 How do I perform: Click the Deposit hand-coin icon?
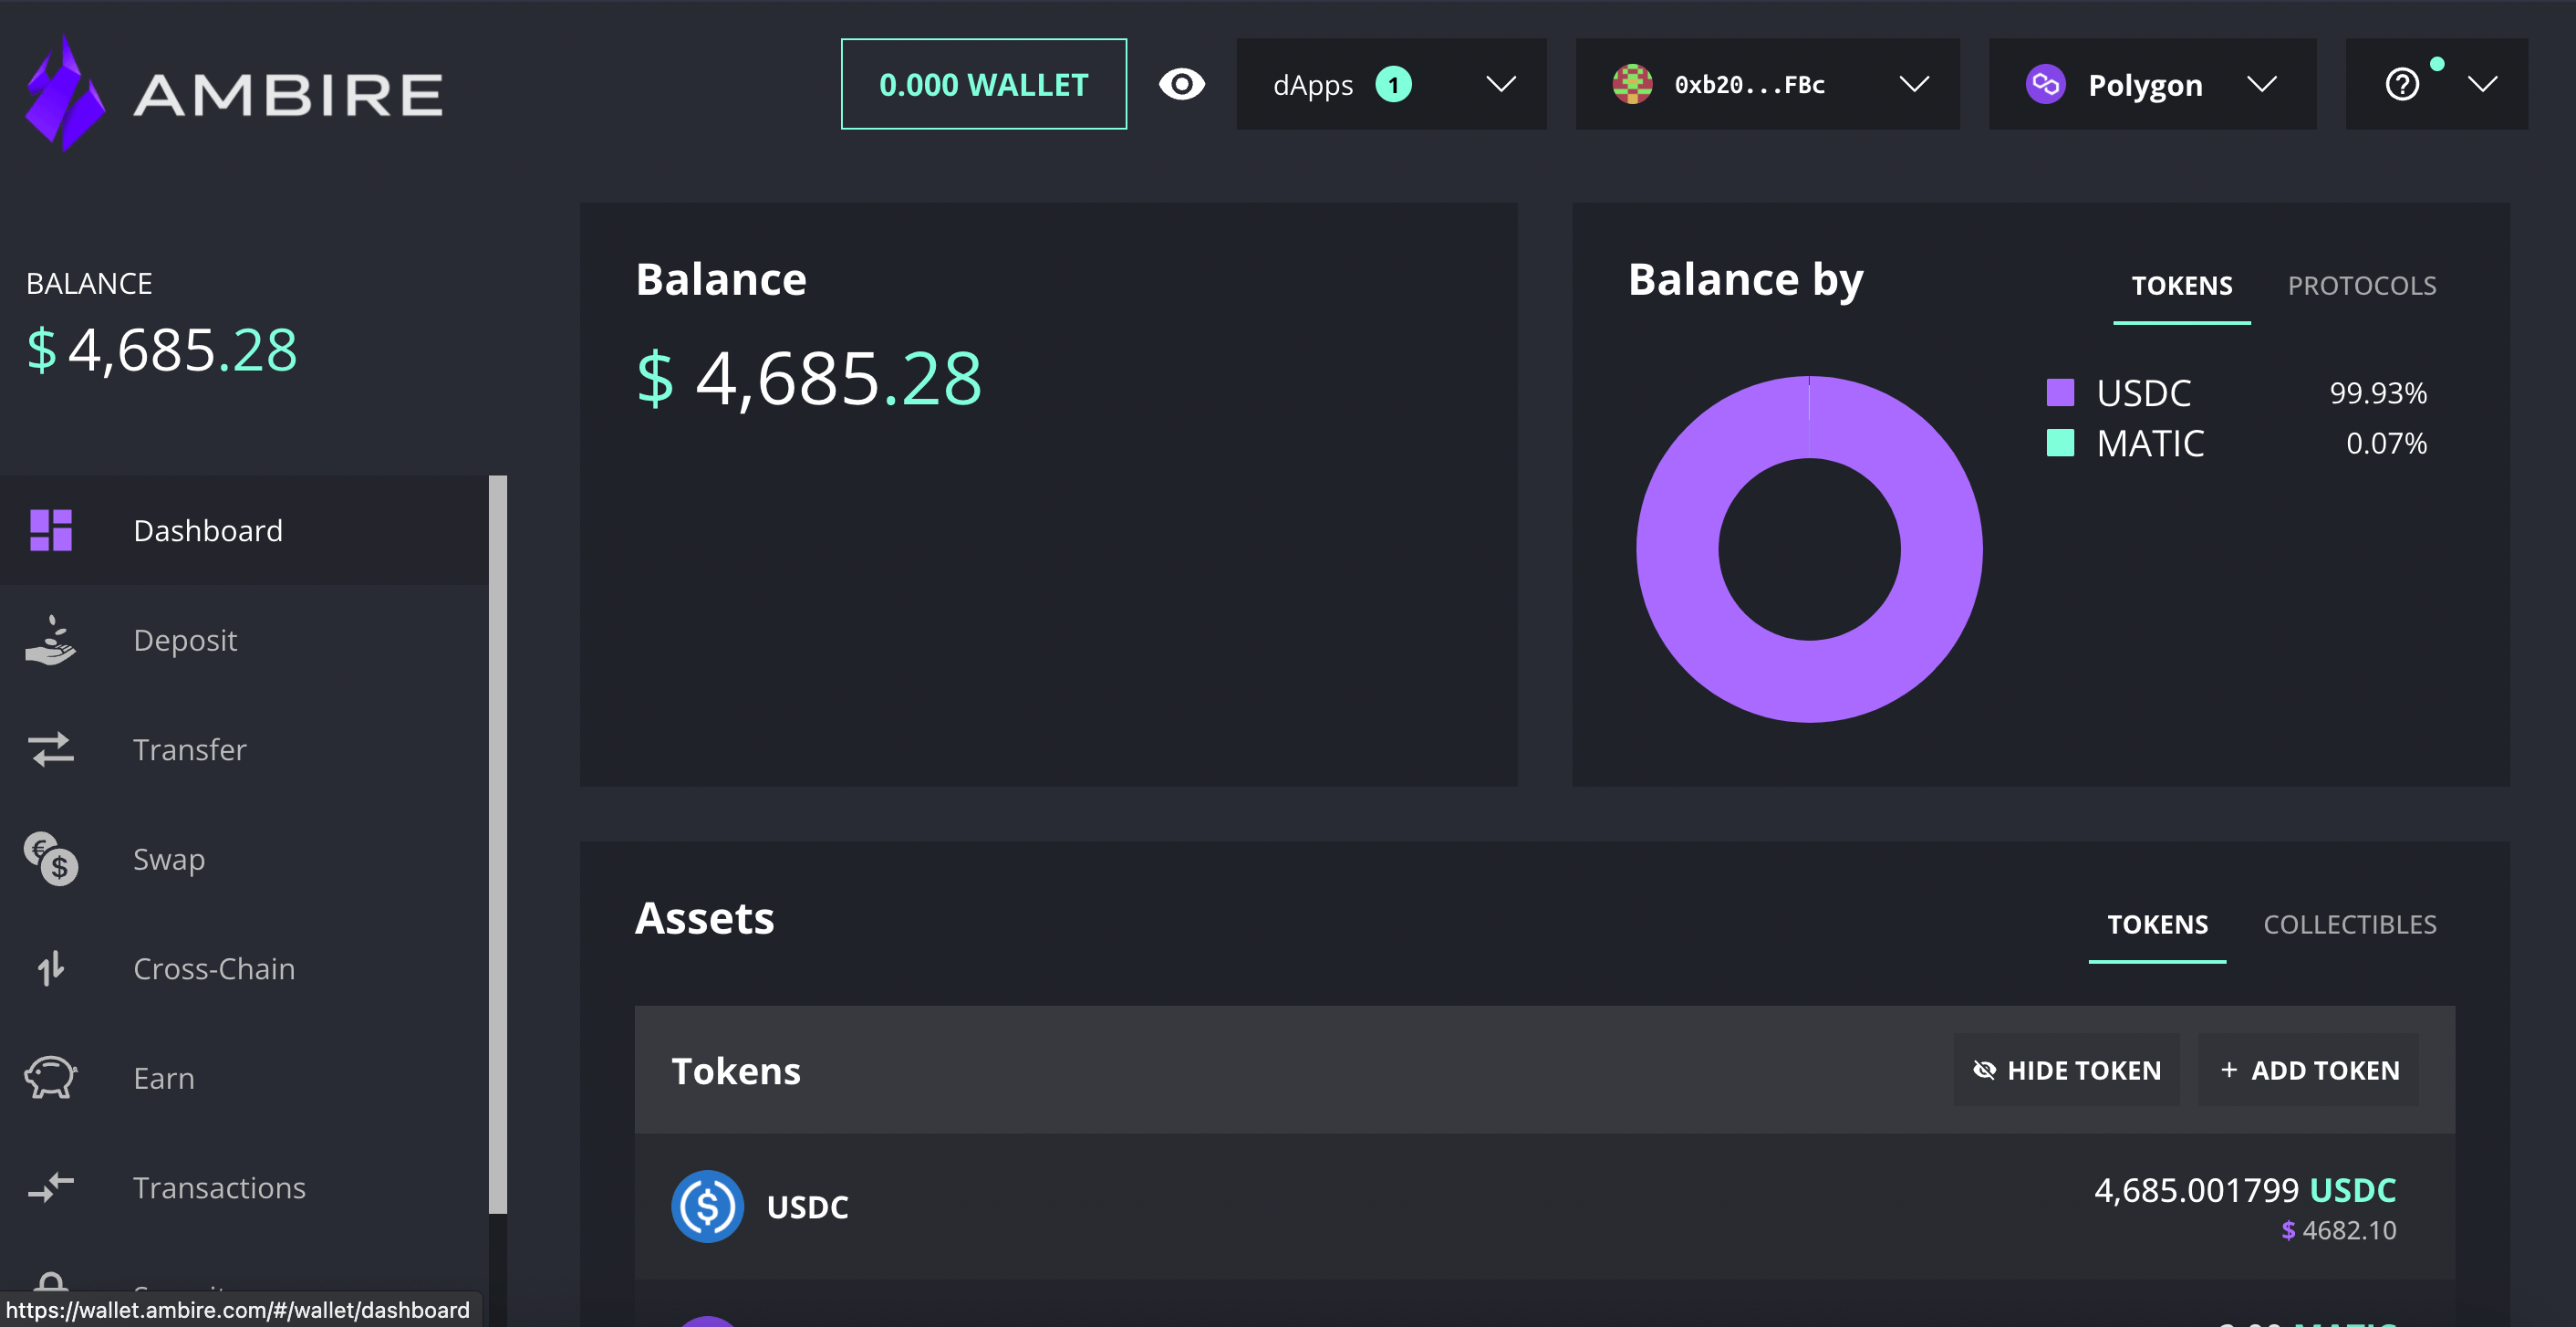51,641
